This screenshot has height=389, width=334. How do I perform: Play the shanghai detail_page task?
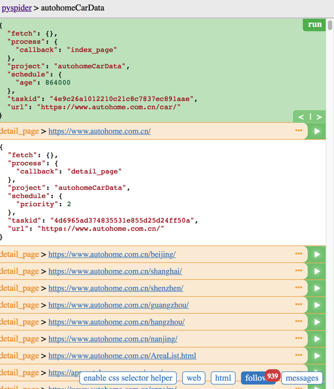[x=317, y=271]
